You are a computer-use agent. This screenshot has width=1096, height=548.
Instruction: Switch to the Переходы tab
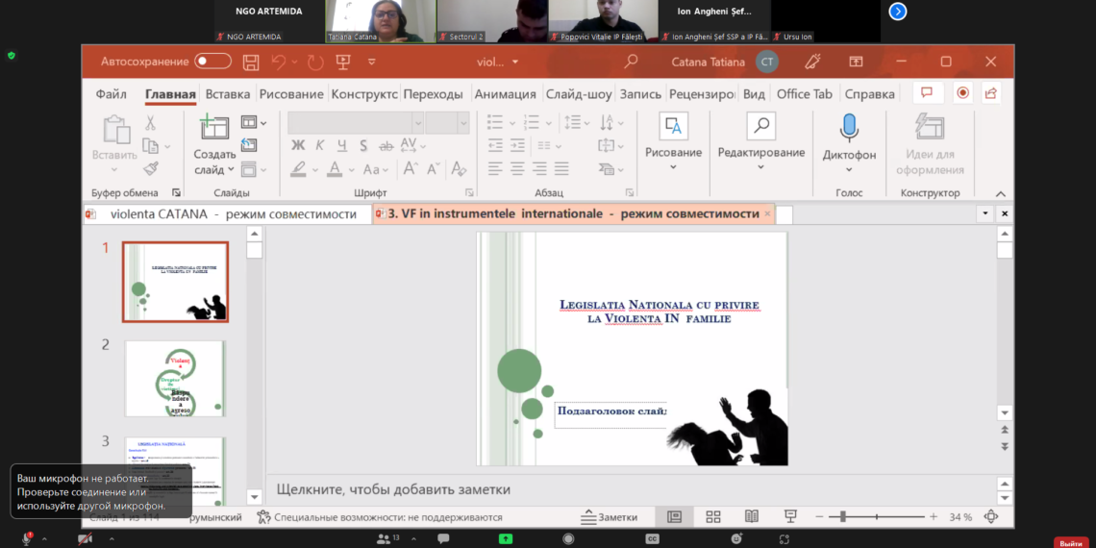click(x=433, y=93)
